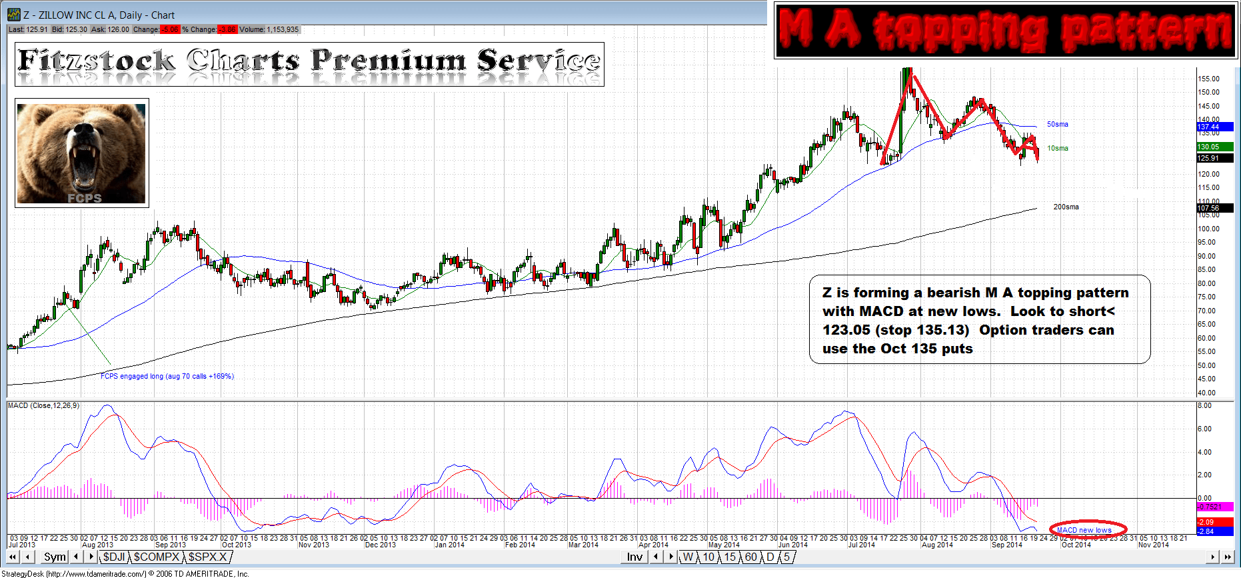Screen dimensions: 1241x578
Task: Open the $COMPX symbol tab
Action: (157, 557)
